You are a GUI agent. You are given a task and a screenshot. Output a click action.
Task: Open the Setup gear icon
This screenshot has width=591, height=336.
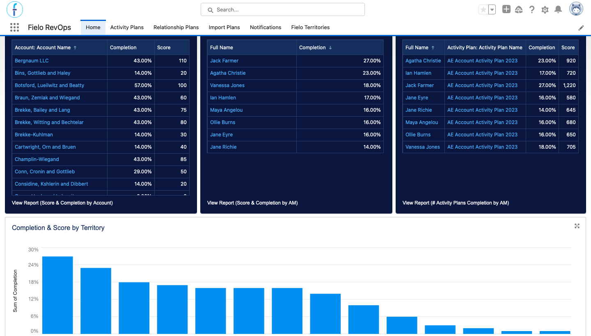point(545,9)
